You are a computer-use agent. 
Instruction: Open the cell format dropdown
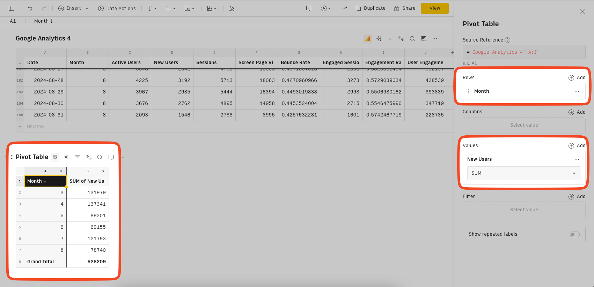point(189,8)
